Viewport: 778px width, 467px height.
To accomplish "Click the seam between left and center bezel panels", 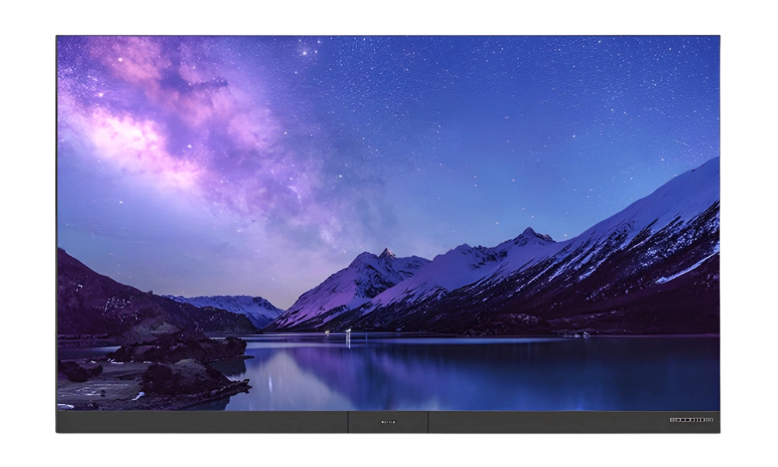I will click(348, 422).
